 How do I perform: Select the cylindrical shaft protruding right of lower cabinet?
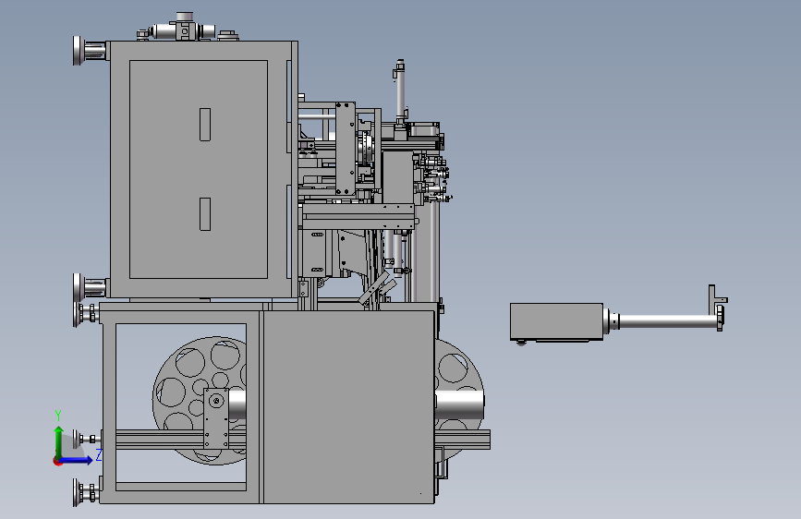[459, 405]
